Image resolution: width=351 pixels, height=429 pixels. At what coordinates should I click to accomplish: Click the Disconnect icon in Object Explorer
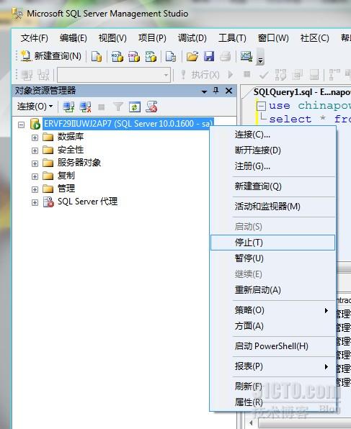[x=85, y=107]
